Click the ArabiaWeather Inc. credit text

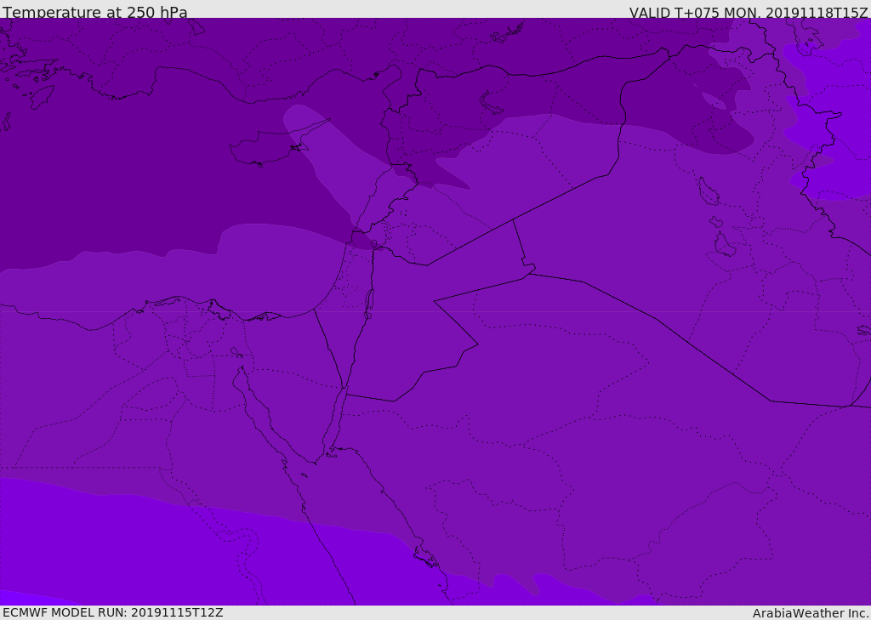click(x=811, y=613)
